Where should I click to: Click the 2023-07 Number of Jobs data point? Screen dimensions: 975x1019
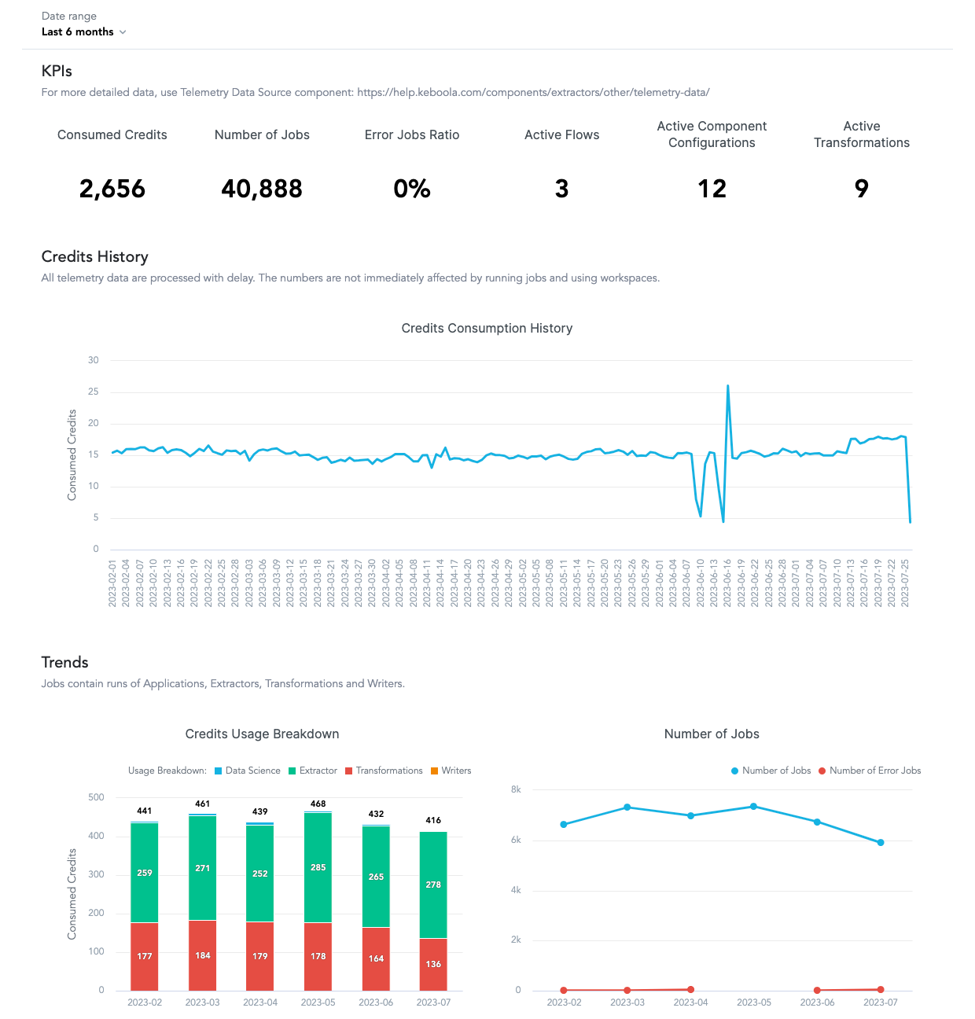click(x=881, y=843)
